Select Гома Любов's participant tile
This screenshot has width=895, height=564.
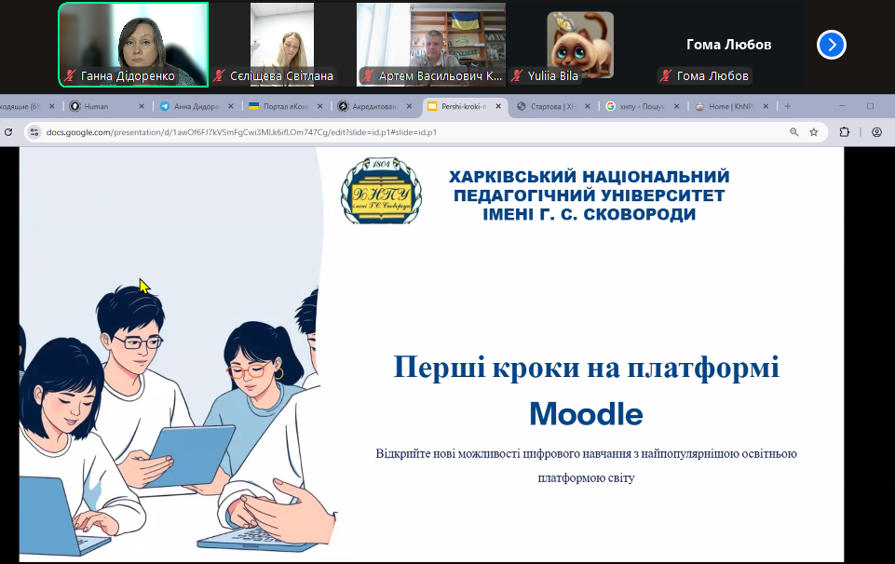[729, 45]
